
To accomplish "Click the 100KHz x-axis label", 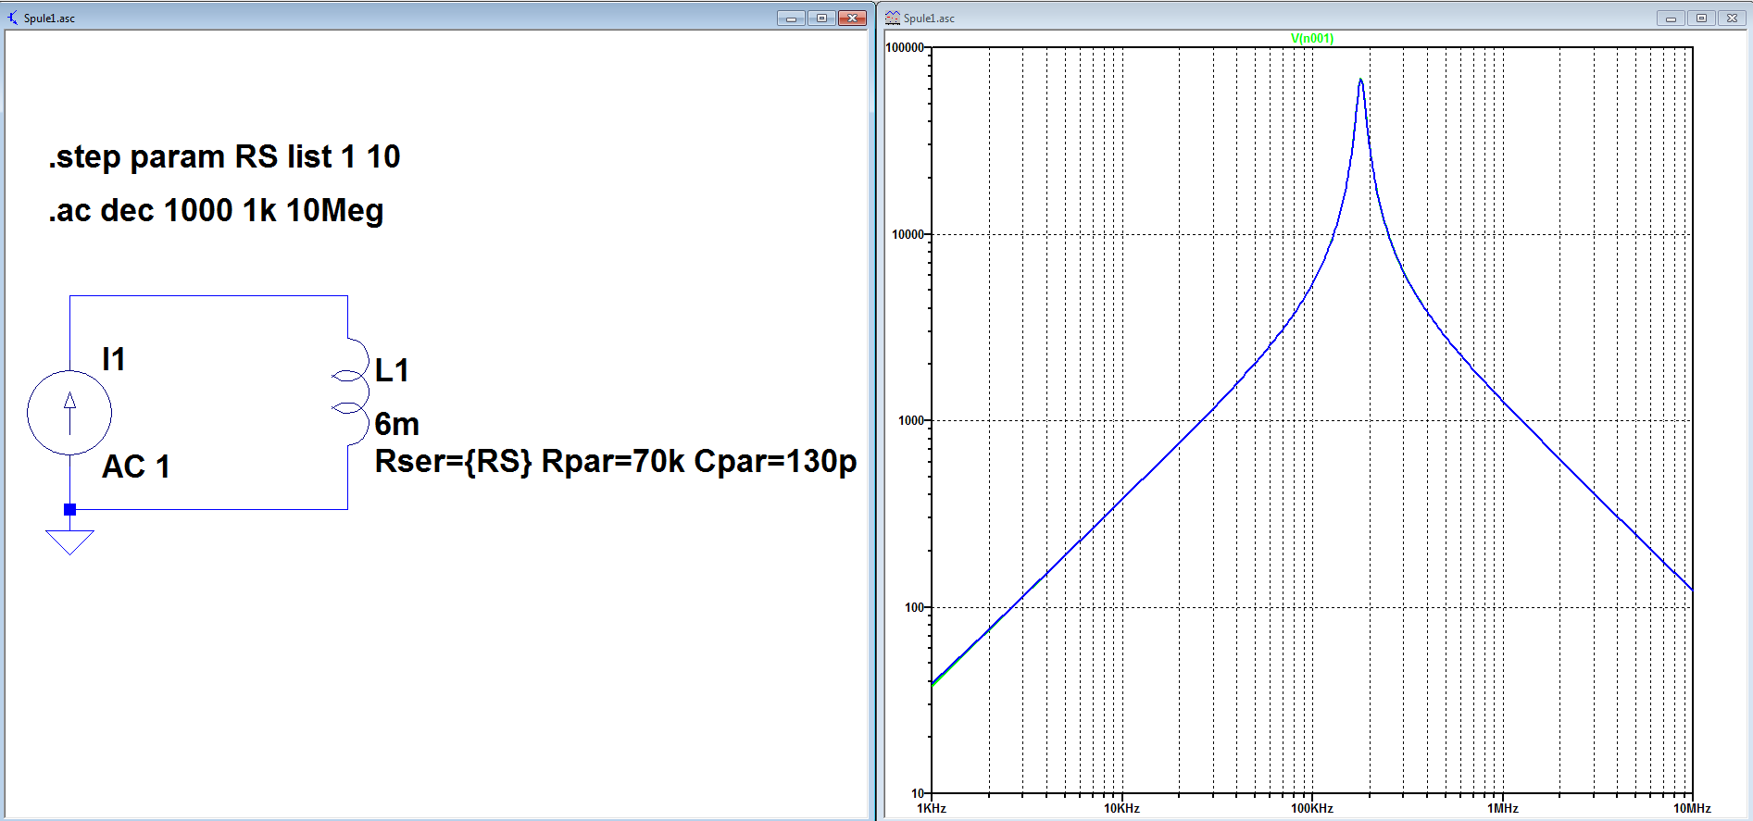I will pyautogui.click(x=1312, y=808).
